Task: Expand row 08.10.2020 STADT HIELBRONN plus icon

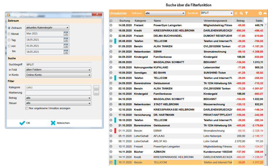Action: (111, 104)
